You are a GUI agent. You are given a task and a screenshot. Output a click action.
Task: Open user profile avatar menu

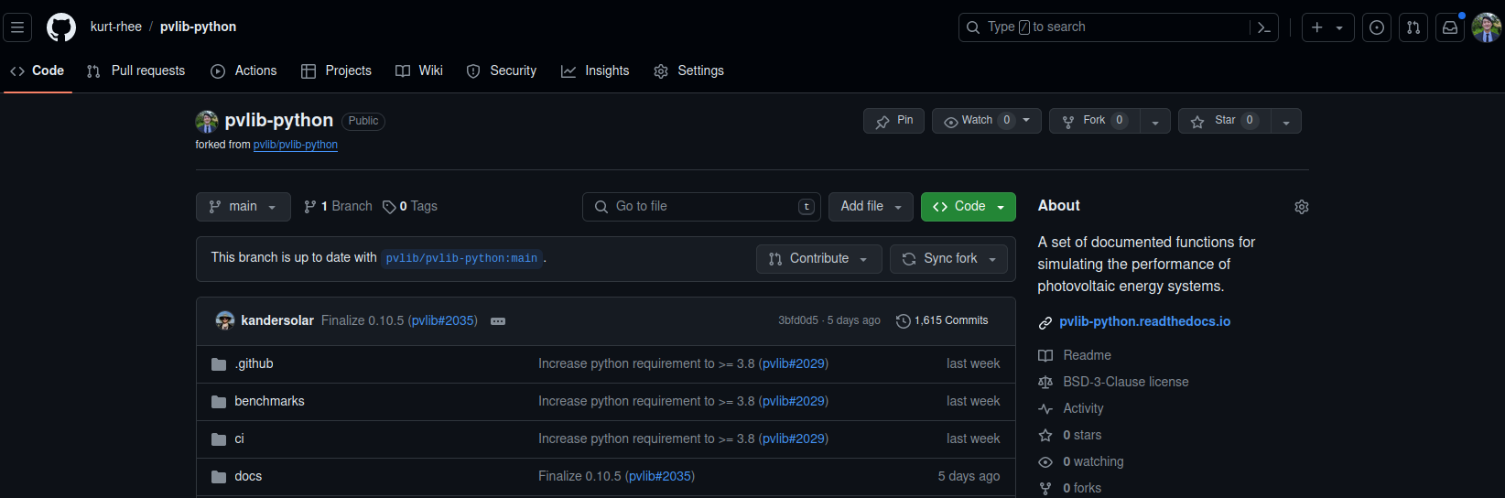pos(1487,27)
